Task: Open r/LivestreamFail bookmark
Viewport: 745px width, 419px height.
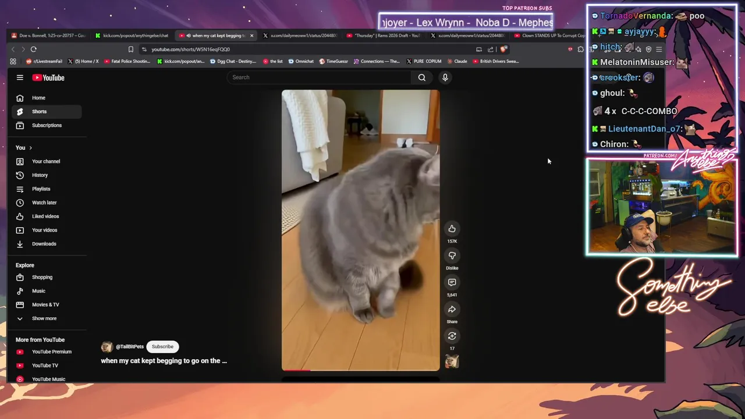Action: (x=44, y=61)
